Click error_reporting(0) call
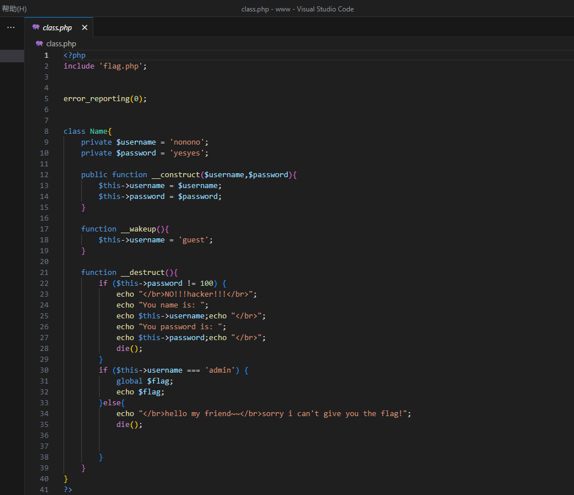This screenshot has width=574, height=495. 105,99
